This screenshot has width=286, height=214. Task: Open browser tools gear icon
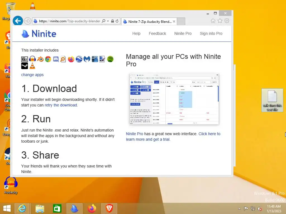227,21
